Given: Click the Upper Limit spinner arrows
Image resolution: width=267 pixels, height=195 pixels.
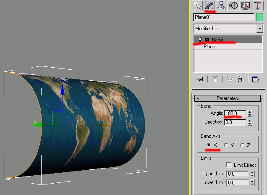Looking at the screenshot, I should coord(252,174).
